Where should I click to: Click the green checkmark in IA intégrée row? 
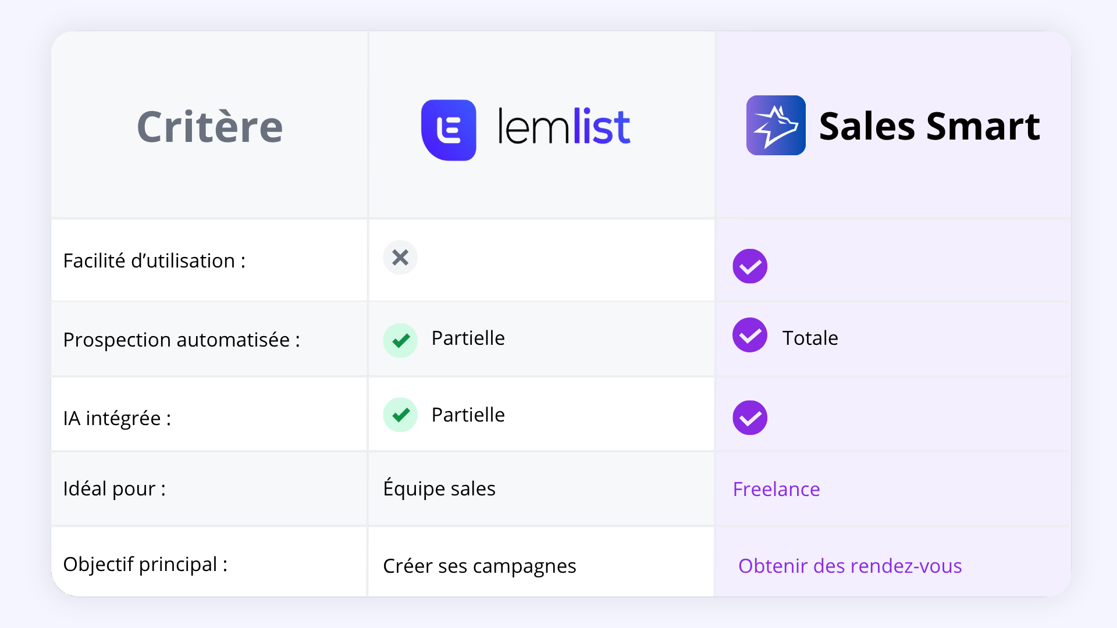click(x=400, y=415)
